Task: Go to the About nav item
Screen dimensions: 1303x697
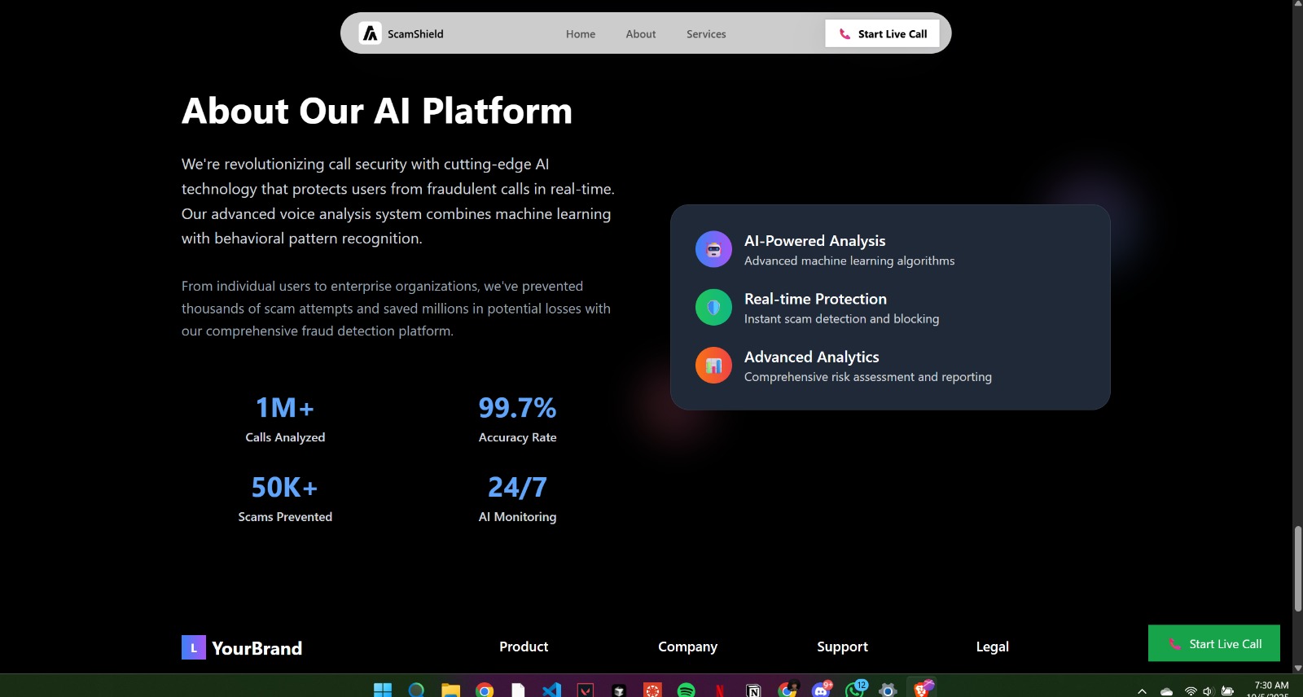Action: (641, 34)
